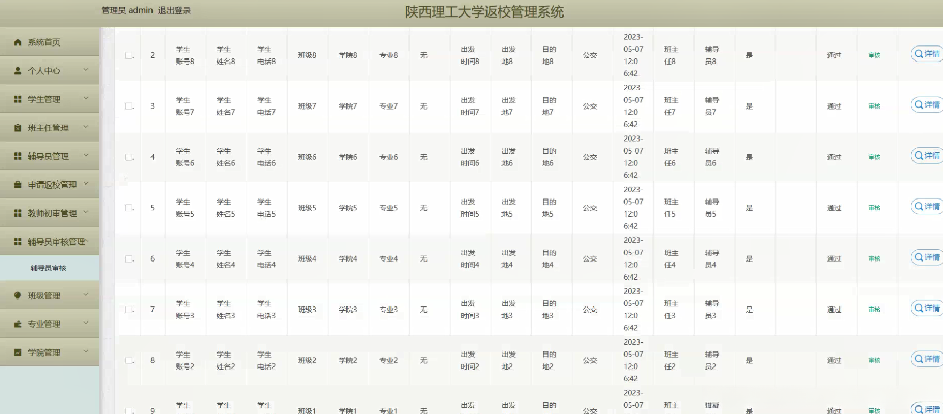Screen dimensions: 943x414
Task: Select the checkbox for row 2
Action: click(129, 55)
